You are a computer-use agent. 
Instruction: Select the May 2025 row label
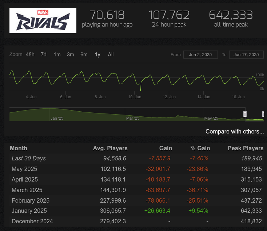coord(24,169)
